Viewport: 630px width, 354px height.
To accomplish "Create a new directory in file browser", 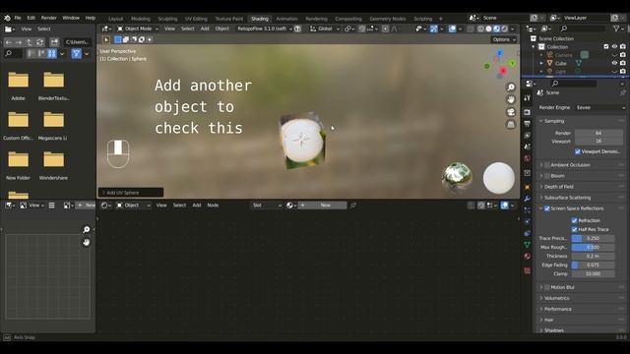I will tap(54, 42).
